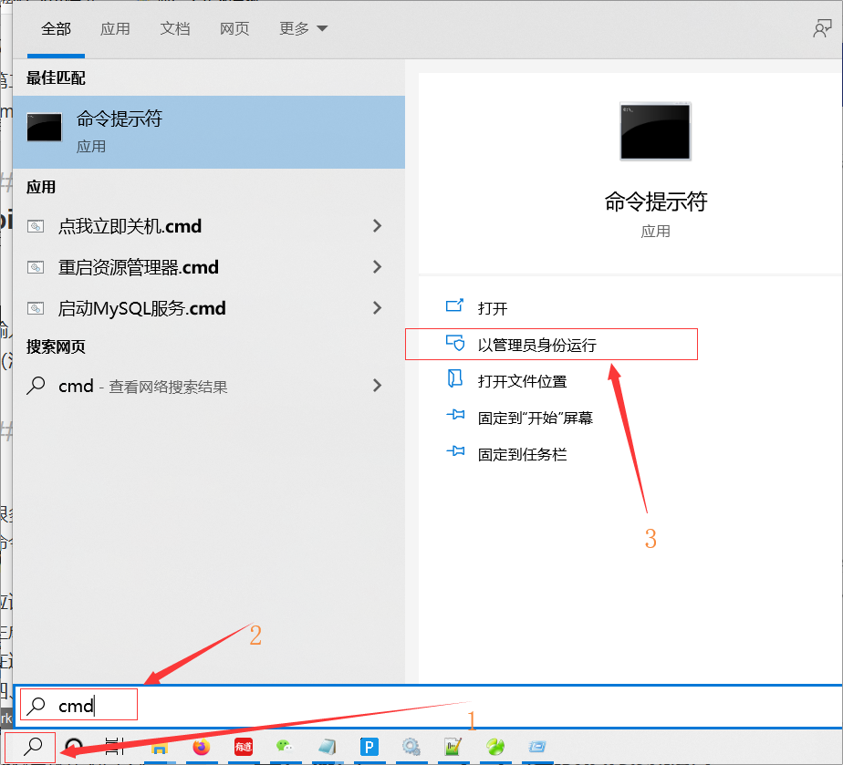Image resolution: width=843 pixels, height=765 pixels.
Task: Switch to the 文档 tab
Action: coord(174,28)
